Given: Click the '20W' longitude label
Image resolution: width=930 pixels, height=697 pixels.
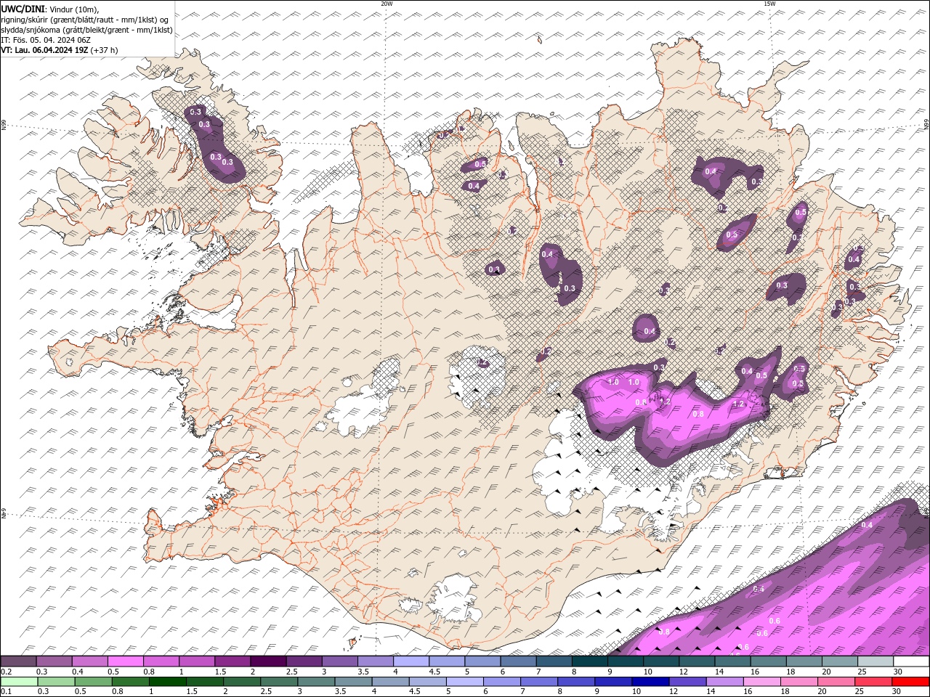Looking at the screenshot, I should pyautogui.click(x=387, y=4).
